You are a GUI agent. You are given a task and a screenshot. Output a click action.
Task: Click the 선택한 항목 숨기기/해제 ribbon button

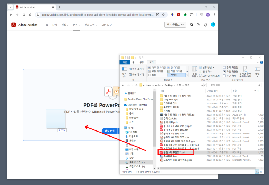pos(245,72)
